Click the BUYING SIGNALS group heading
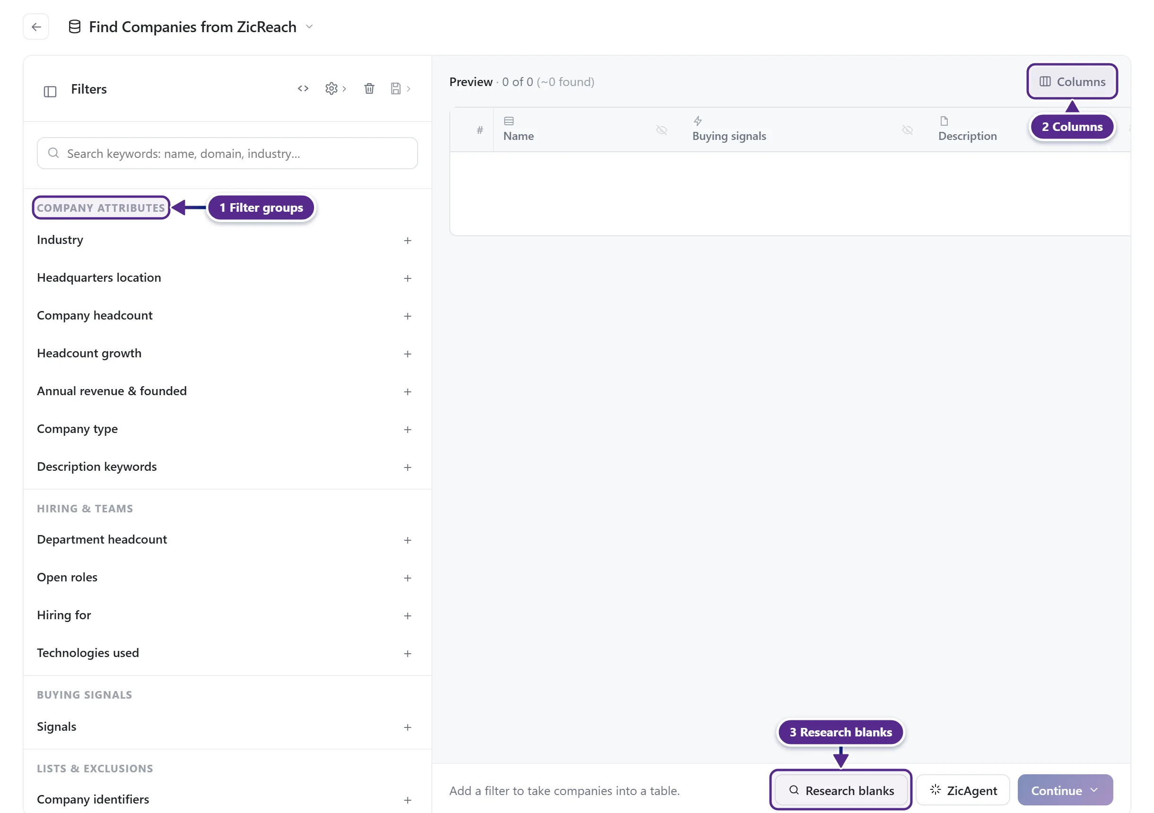 coord(85,695)
